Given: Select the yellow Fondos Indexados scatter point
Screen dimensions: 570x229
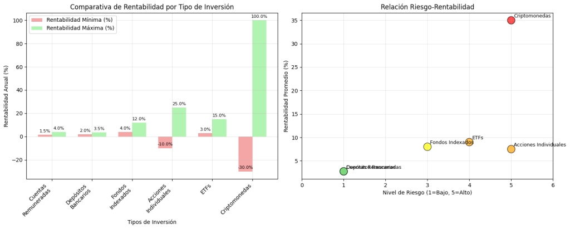Looking at the screenshot, I should pos(427,147).
